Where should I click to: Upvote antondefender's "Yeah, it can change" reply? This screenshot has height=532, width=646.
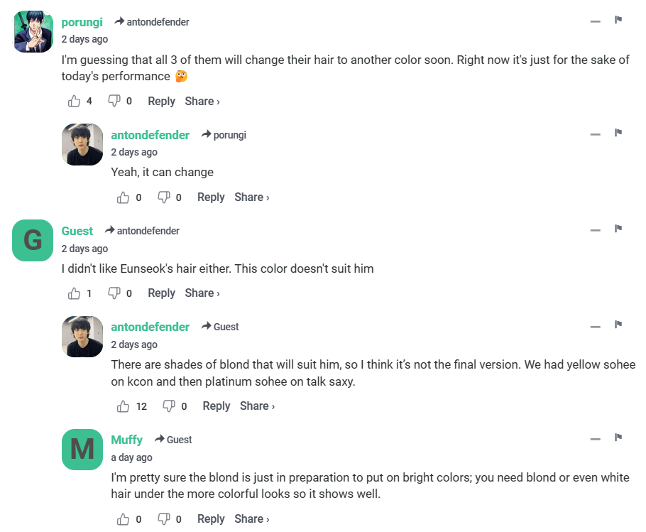tap(124, 197)
